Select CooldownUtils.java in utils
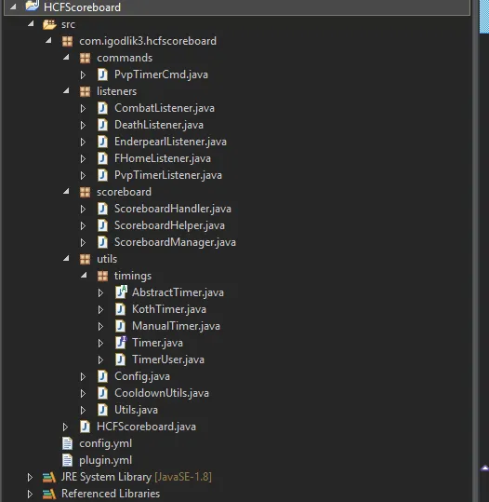The width and height of the screenshot is (489, 502). pyautogui.click(x=162, y=393)
